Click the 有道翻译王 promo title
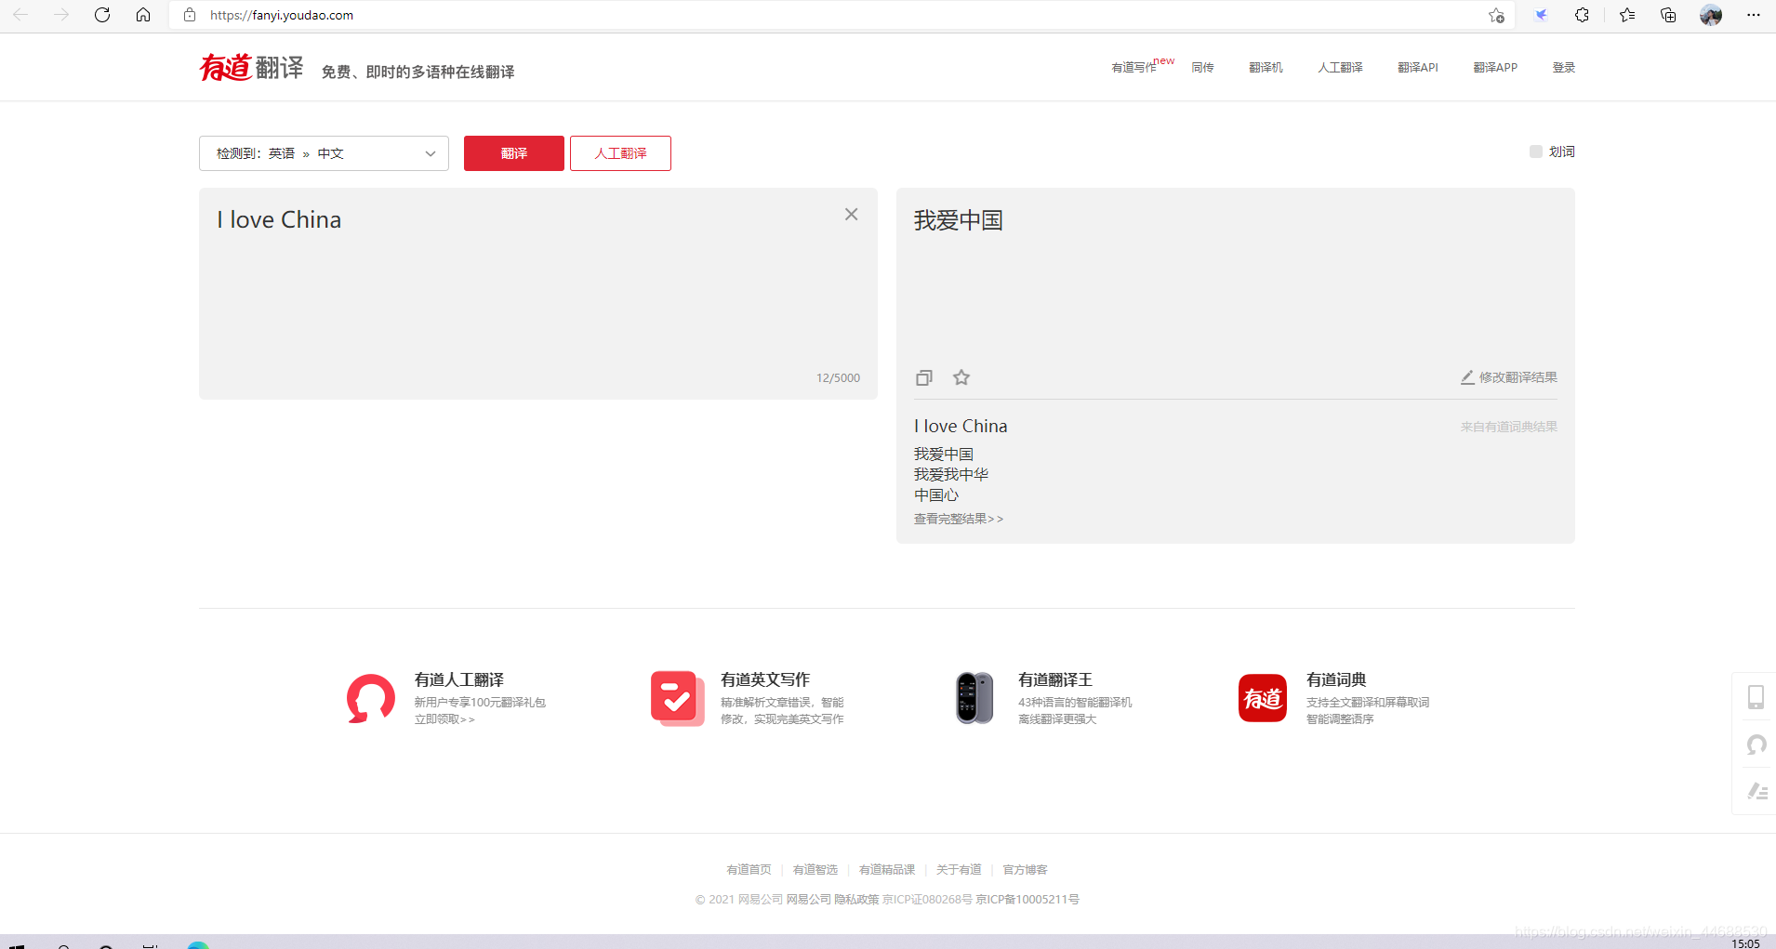 1055,679
